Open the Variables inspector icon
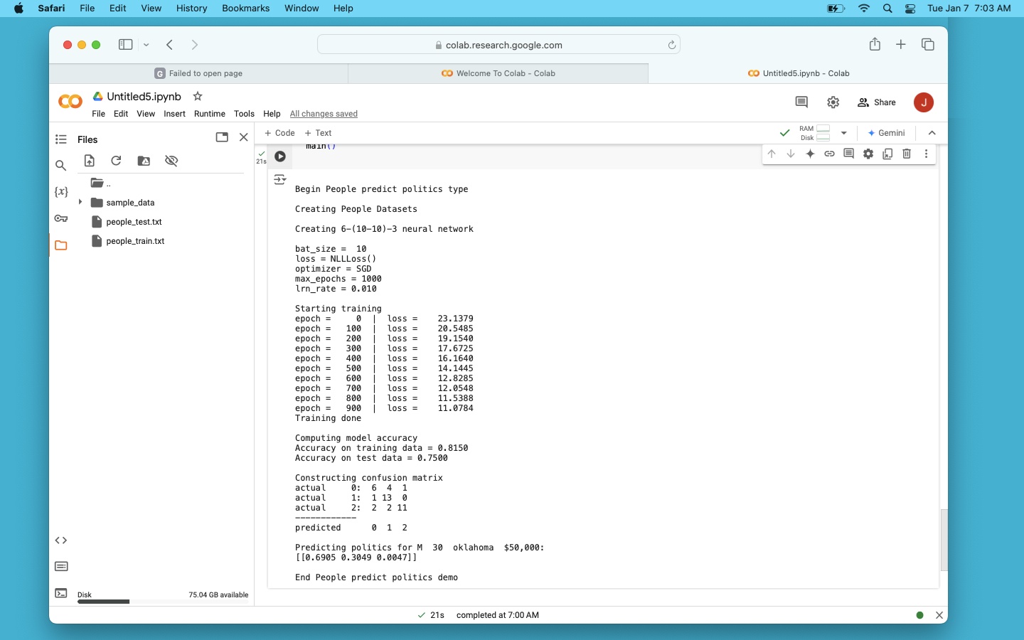The height and width of the screenshot is (640, 1024). tap(61, 192)
